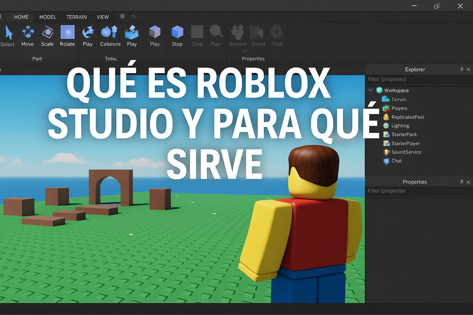The height and width of the screenshot is (315, 473).
Task: Activate the Move tool
Action: (x=28, y=32)
